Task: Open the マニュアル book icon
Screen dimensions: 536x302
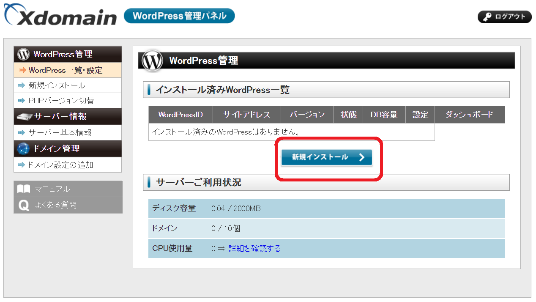Action: (x=24, y=189)
